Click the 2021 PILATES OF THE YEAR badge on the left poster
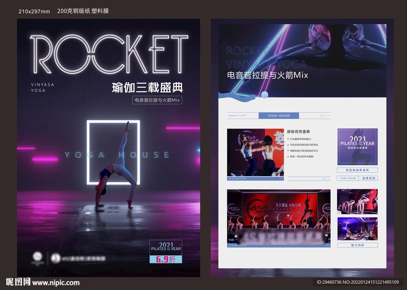Viewport: 407px width, 290px height. point(166,247)
